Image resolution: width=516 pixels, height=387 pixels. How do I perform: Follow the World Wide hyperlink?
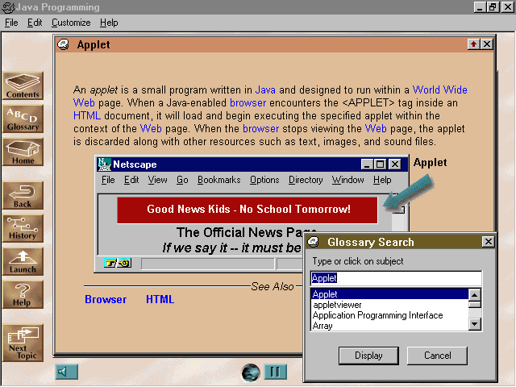coord(440,89)
